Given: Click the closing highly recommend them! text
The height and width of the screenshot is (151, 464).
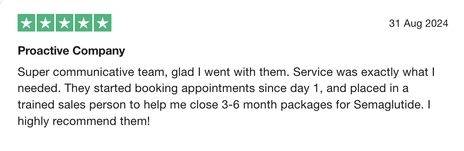Looking at the screenshot, I should click(x=84, y=121).
